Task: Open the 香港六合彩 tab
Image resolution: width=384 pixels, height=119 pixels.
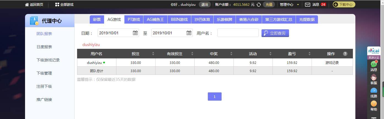Action: click(249, 19)
